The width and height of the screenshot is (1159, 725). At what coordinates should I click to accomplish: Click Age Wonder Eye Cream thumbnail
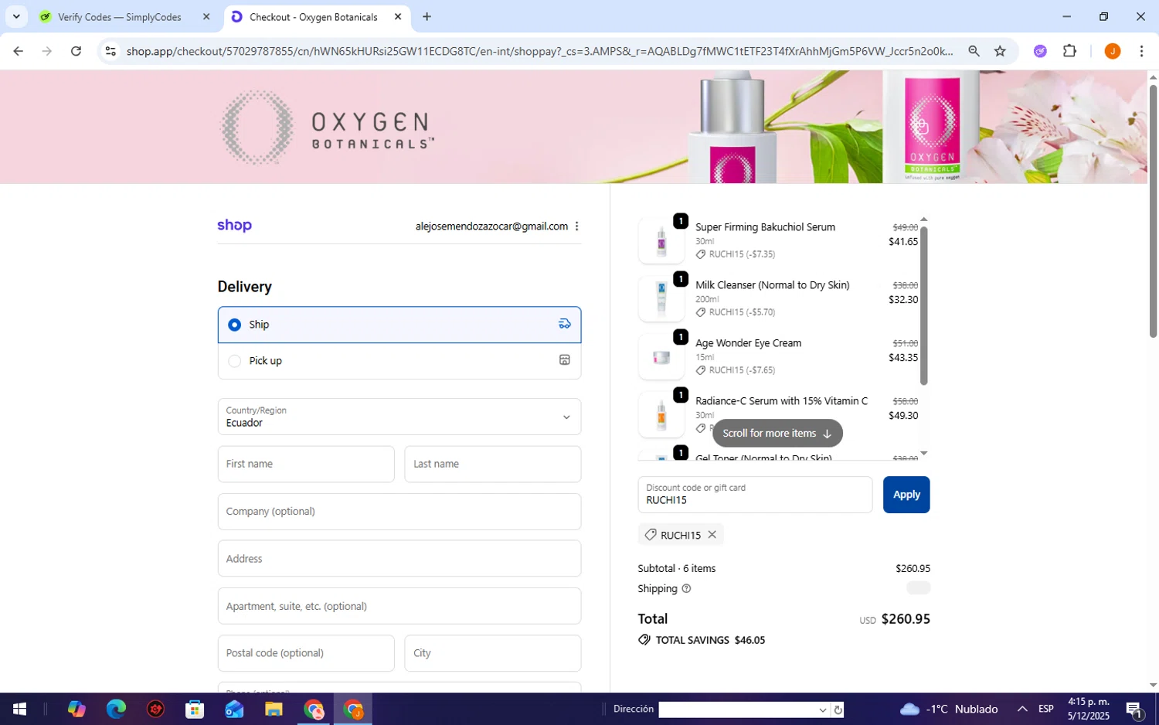point(661,356)
